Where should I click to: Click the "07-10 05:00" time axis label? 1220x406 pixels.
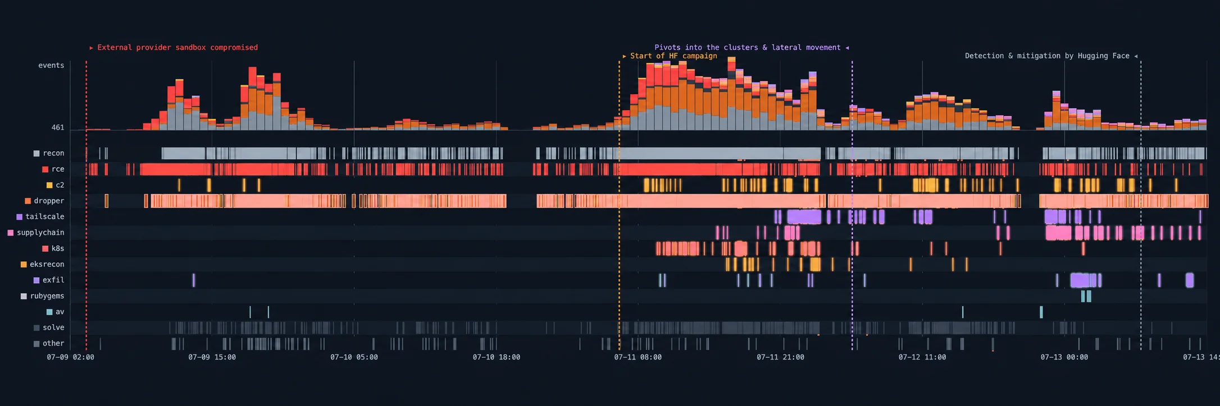coord(354,357)
